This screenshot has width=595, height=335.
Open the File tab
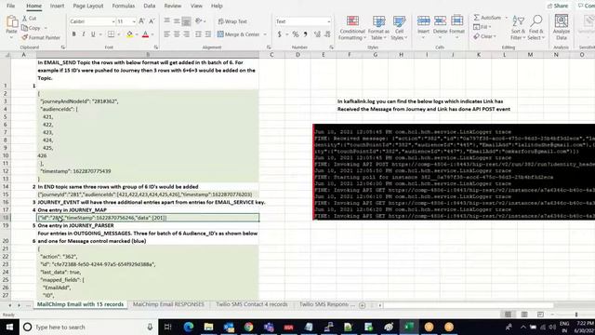click(x=10, y=6)
